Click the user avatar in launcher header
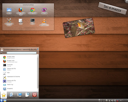 2,49
